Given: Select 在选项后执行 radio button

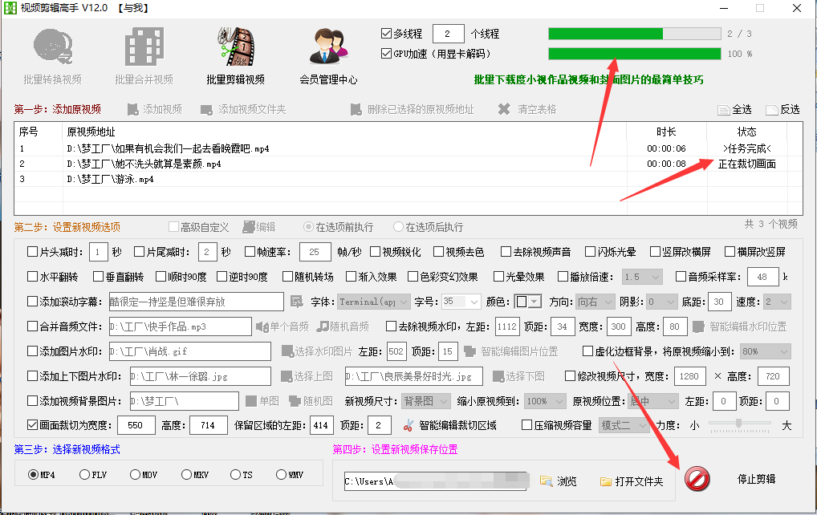Looking at the screenshot, I should point(398,227).
